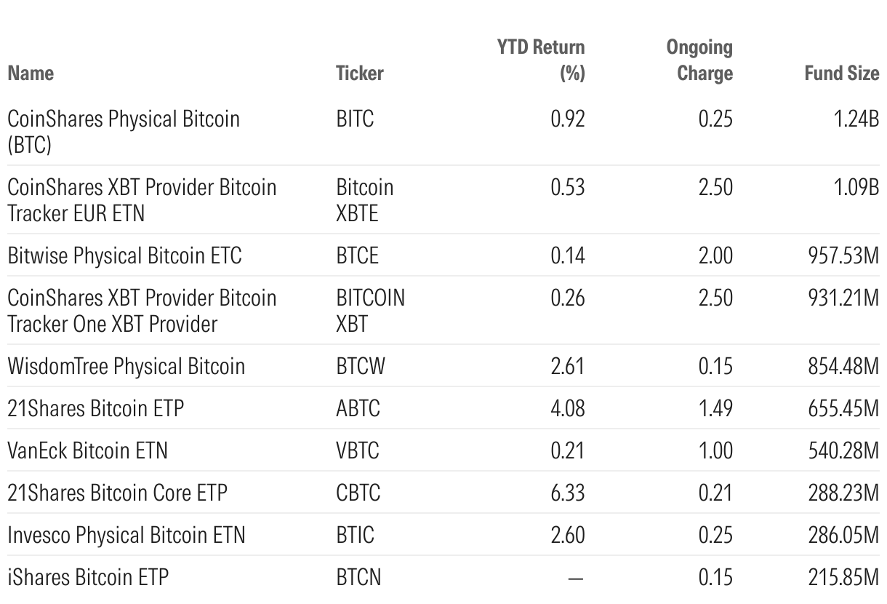Click the BTCW ticker cell
Screen dimensions: 887x604
pos(361,366)
